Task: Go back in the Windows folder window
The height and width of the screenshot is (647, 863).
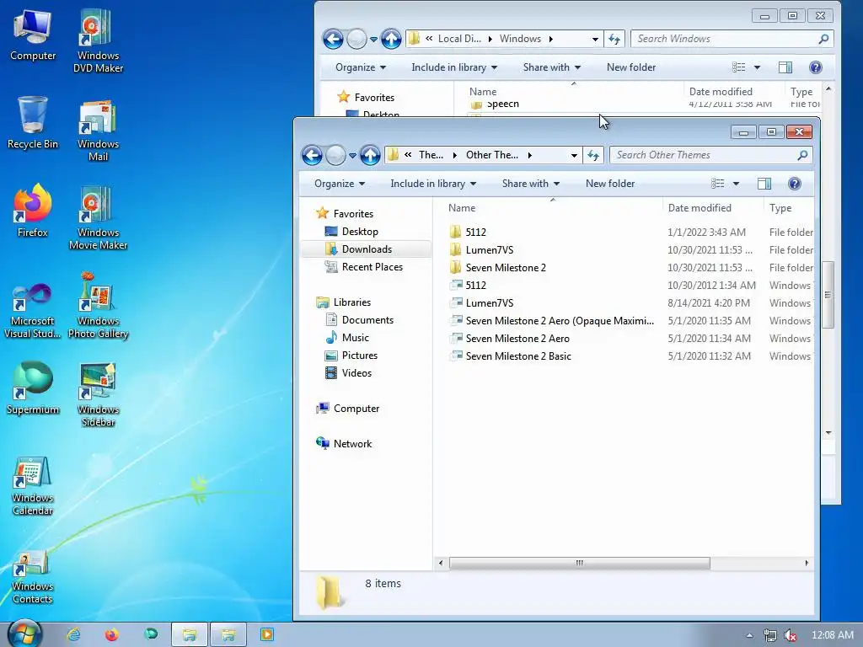Action: 333,39
